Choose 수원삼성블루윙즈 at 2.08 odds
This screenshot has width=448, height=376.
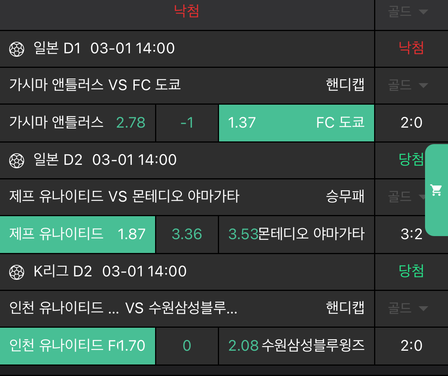click(296, 346)
